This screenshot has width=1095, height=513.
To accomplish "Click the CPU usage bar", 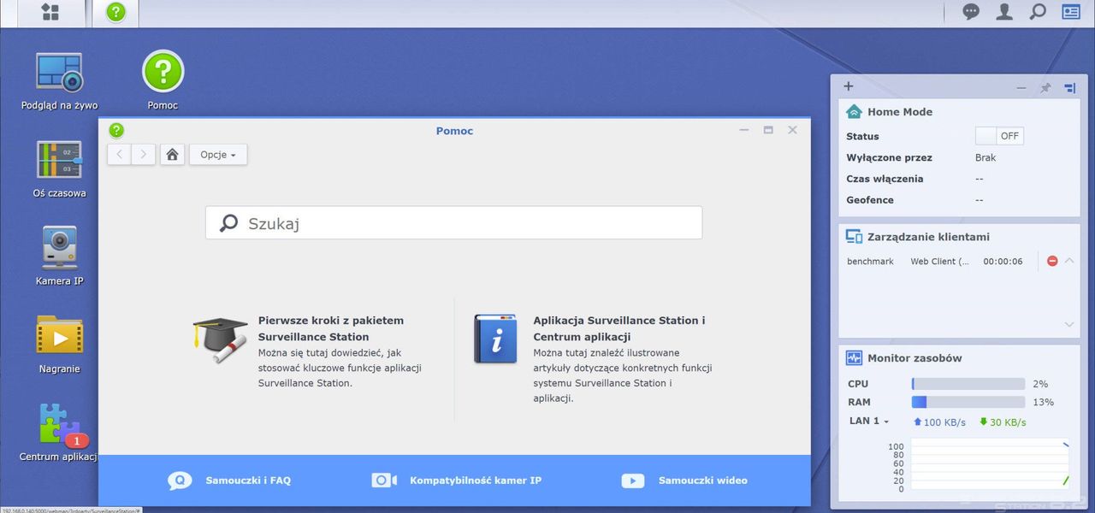I will [968, 384].
